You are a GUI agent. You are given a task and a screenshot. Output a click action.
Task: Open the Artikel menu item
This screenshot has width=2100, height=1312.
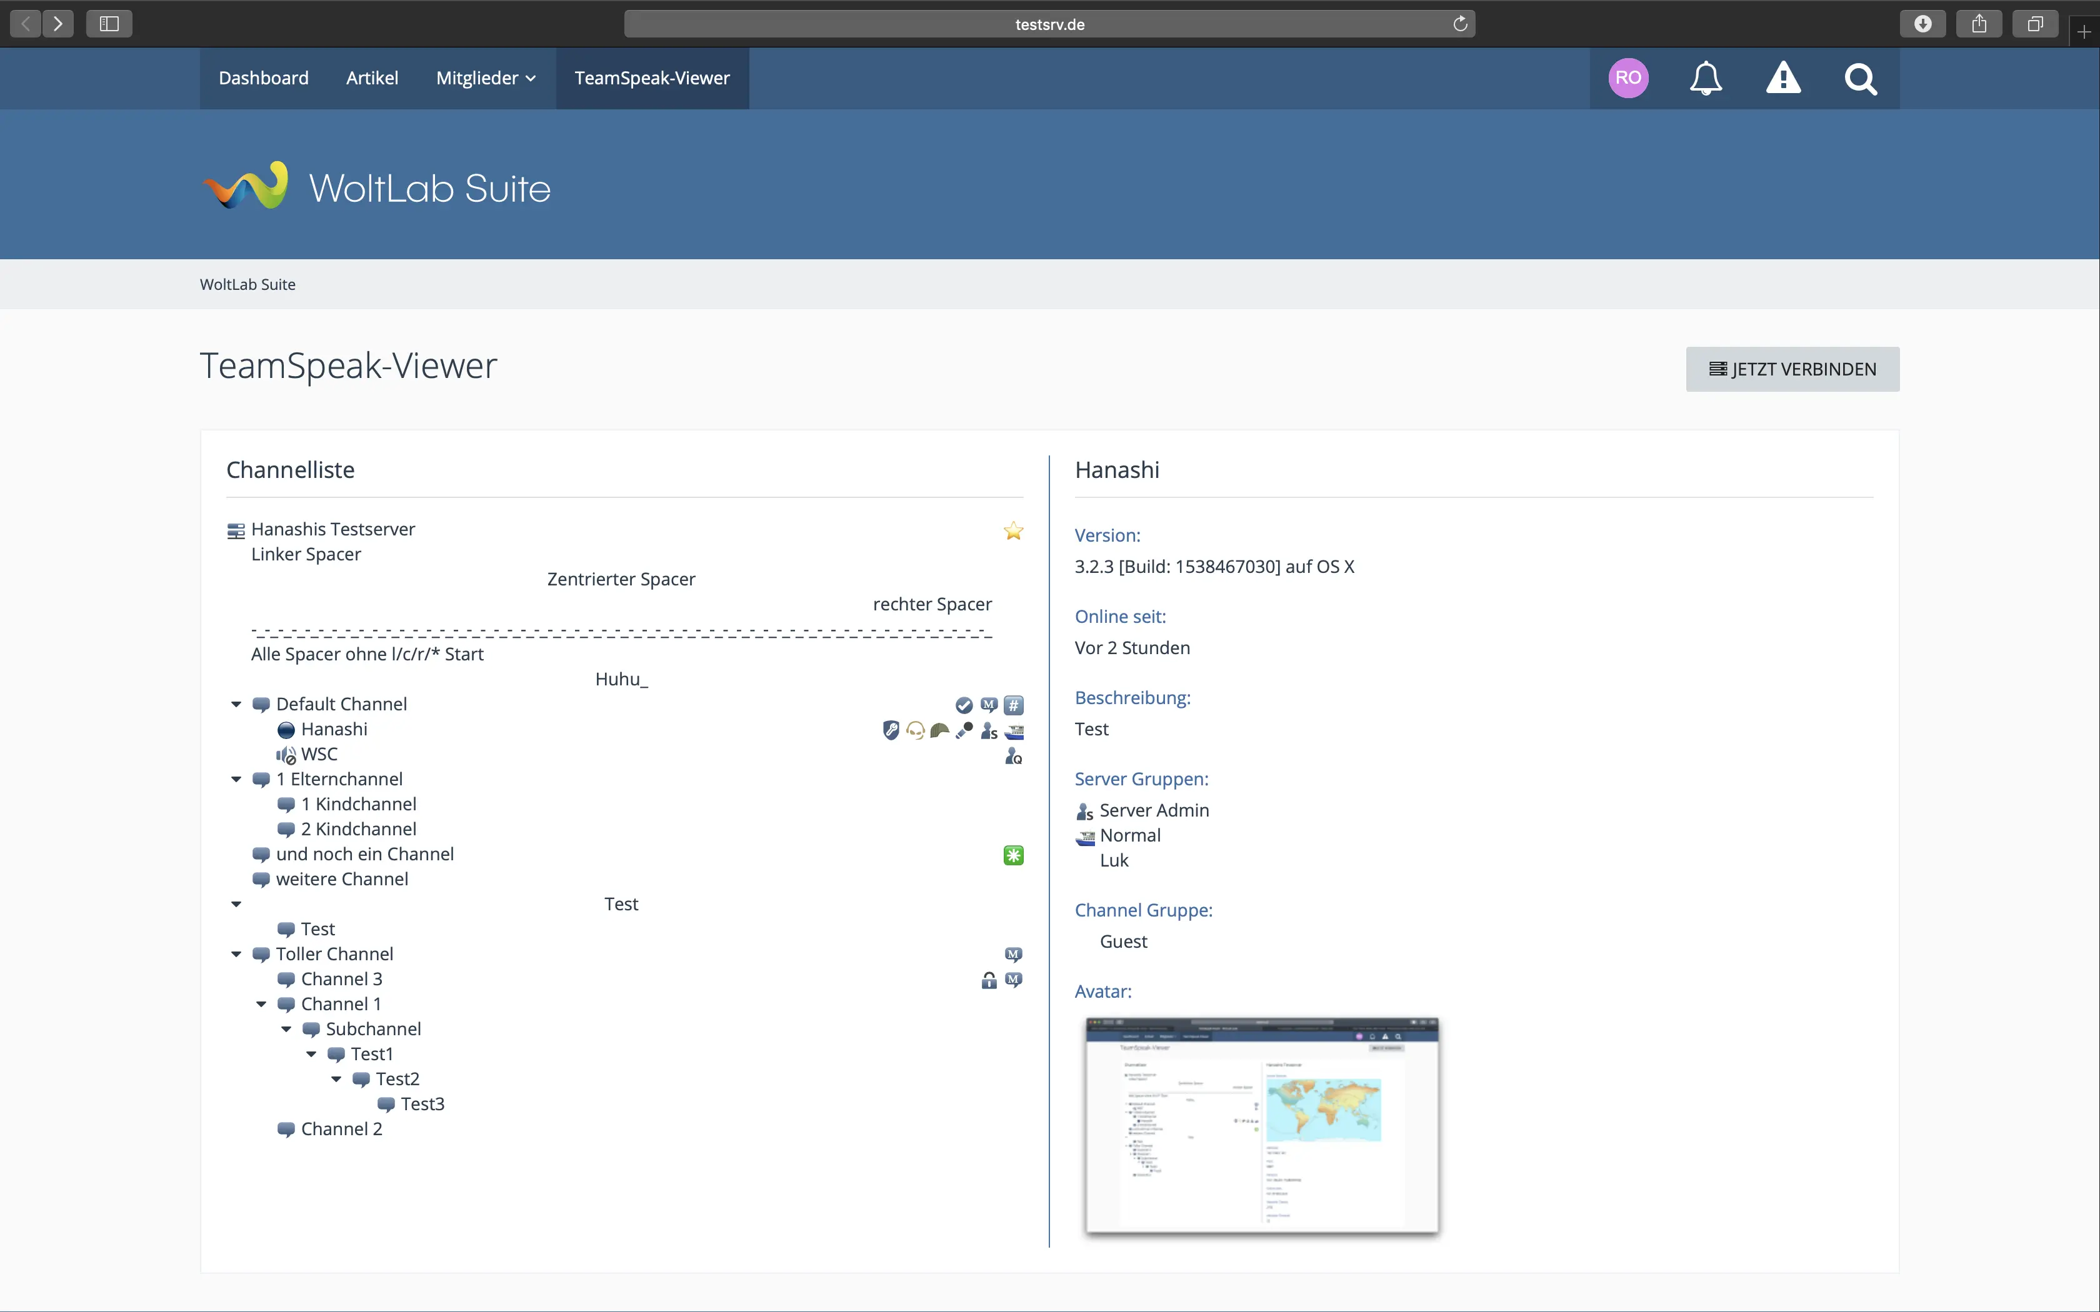pos(372,78)
